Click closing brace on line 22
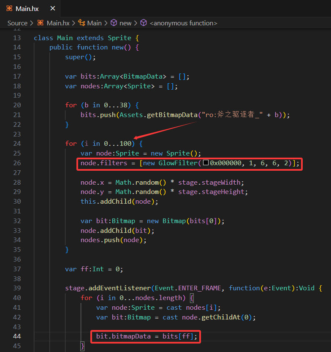Image resolution: width=331 pixels, height=352 pixels. (x=67, y=125)
